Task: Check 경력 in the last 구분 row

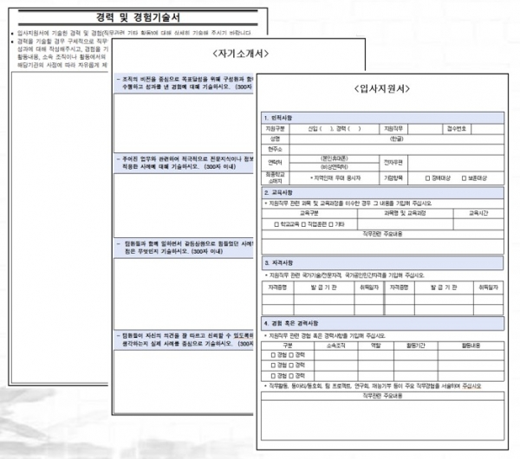Action: coord(291,376)
